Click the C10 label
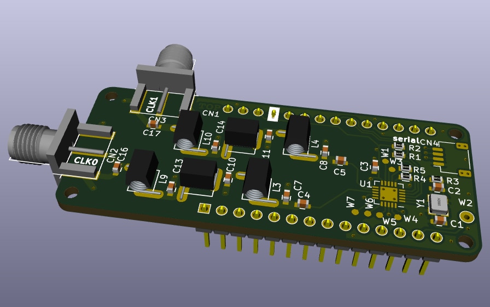 coord(231,165)
